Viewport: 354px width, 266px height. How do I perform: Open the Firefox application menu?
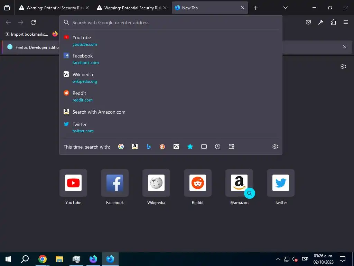[x=346, y=22]
